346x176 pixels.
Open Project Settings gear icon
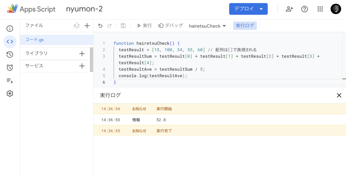point(10,94)
